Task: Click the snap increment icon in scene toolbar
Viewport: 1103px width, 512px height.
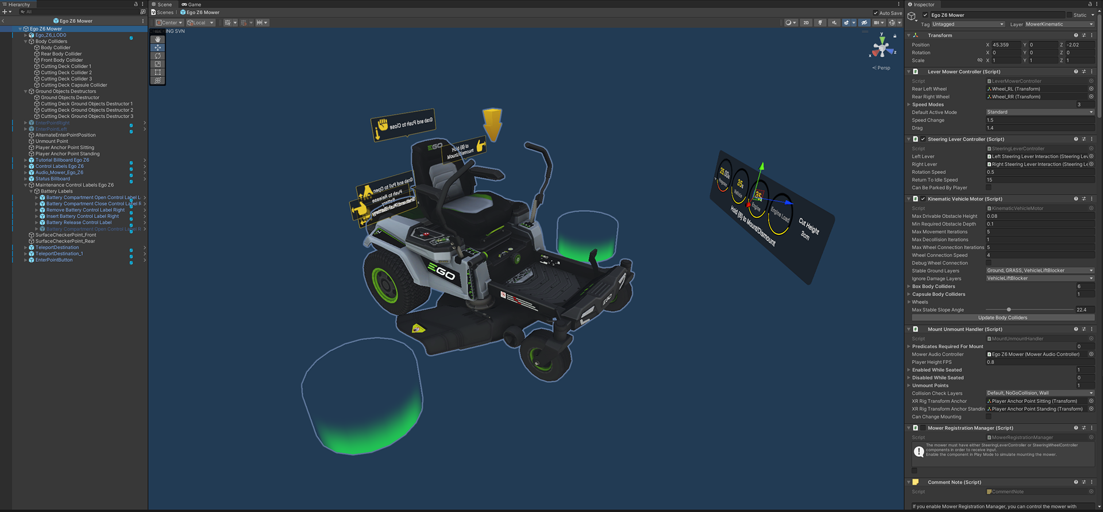Action: click(x=260, y=23)
